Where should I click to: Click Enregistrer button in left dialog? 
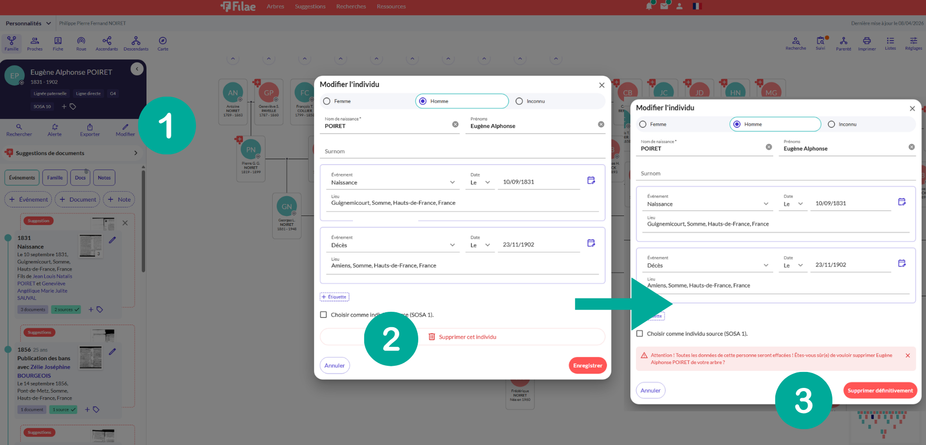(x=587, y=366)
